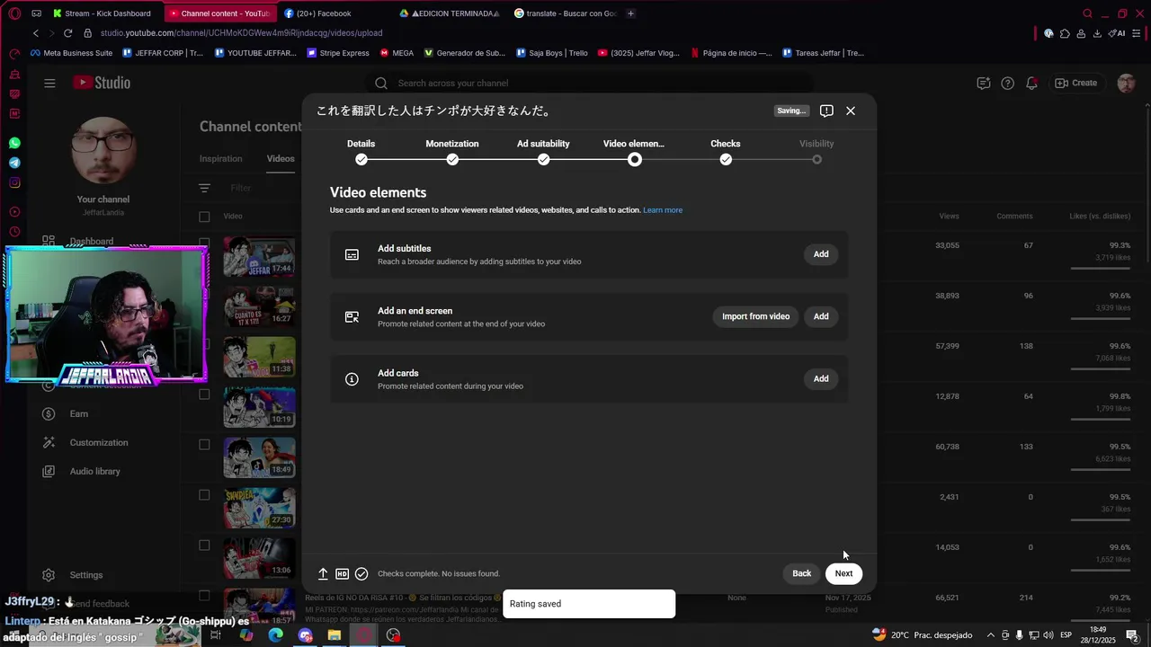Image resolution: width=1151 pixels, height=647 pixels.
Task: Open the account avatar menu
Action: point(1126,83)
